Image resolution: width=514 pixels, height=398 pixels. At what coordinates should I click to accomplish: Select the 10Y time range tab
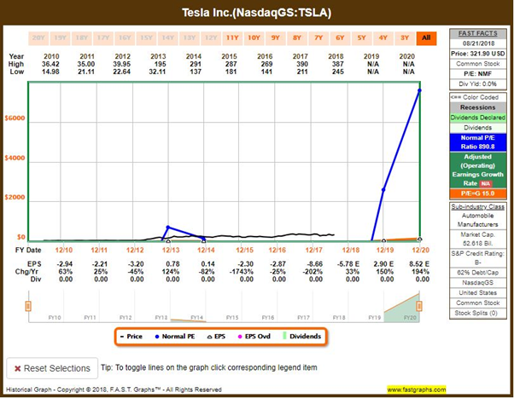254,38
